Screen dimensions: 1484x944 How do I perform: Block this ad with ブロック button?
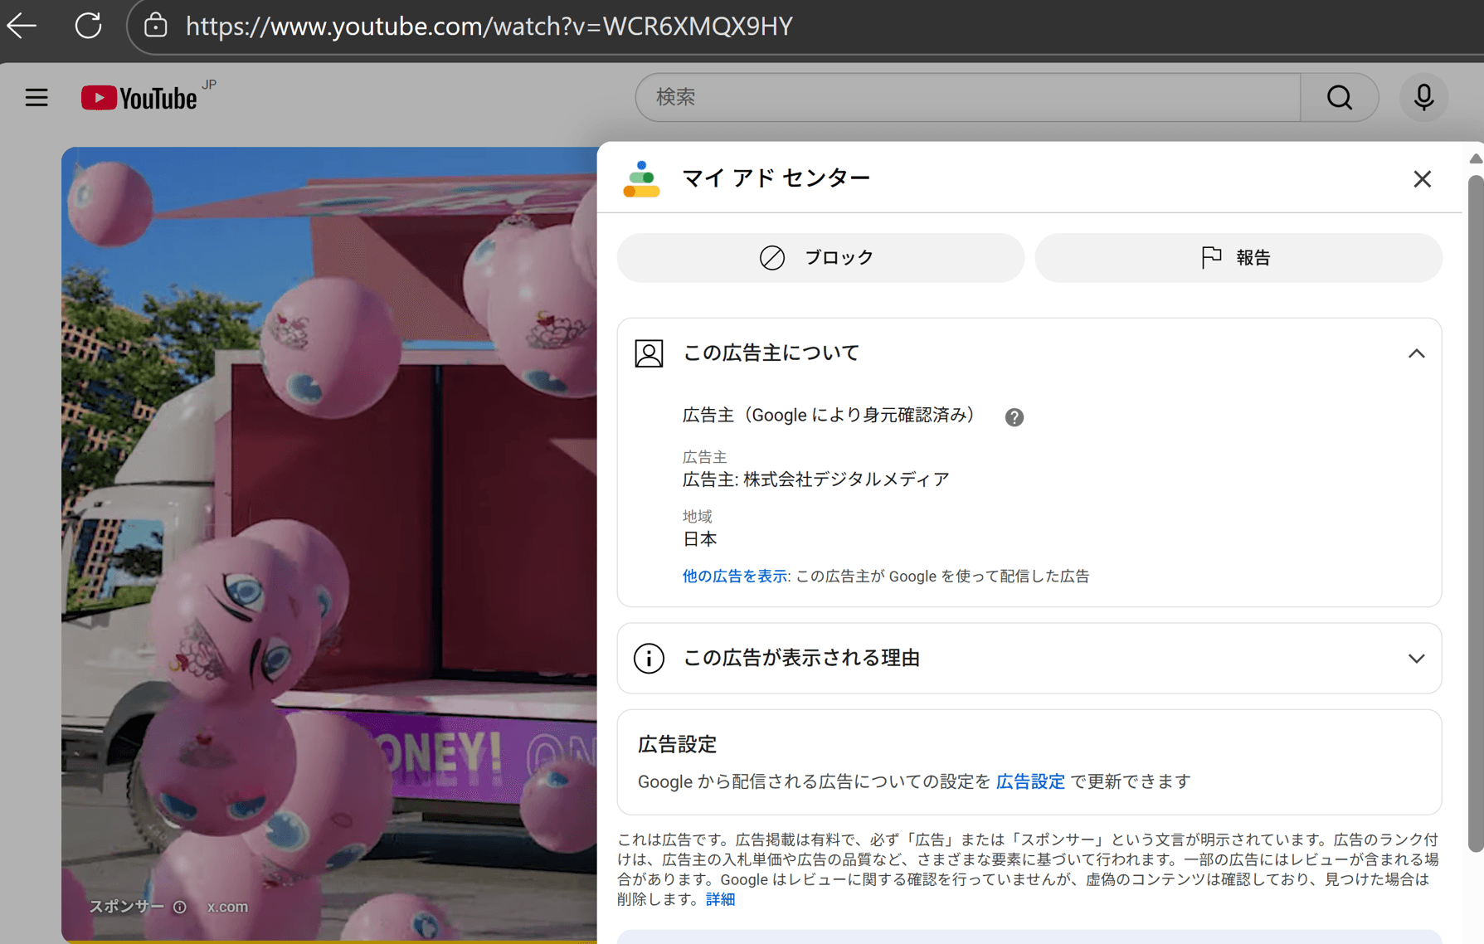820,257
